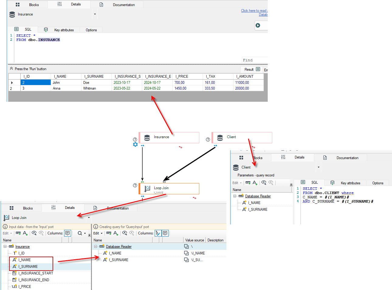This screenshot has width=392, height=290.
Task: Collapse the Database Reader node in Client parameters
Action: (235, 196)
